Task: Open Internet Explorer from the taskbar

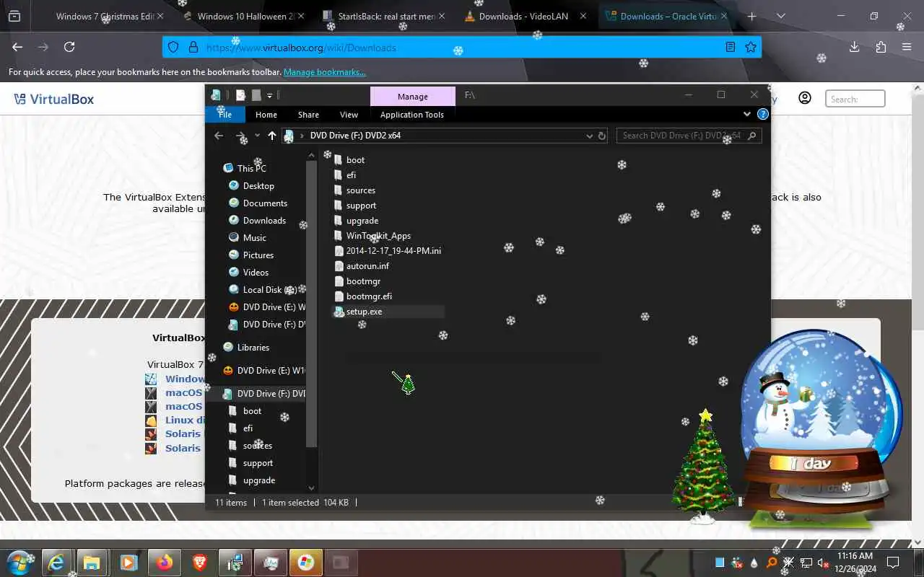Action: click(56, 562)
